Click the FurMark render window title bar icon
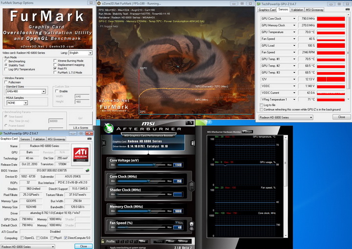 coord(99,3)
